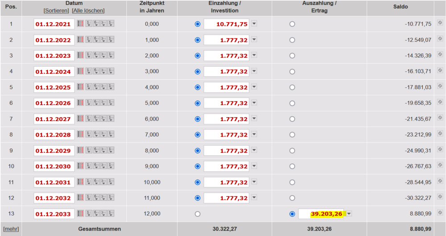Screen dimensions: 446x236
Task: Open amount dropdown in row 12
Action: coord(254,197)
